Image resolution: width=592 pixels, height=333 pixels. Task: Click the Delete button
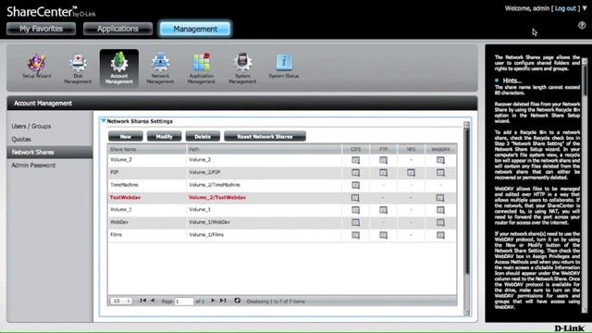point(203,136)
